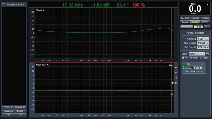Stop all transfer function measurements

tap(183, 58)
